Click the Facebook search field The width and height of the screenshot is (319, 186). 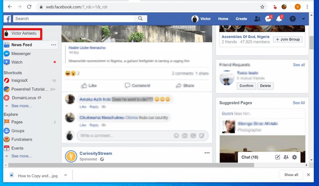[x=73, y=19]
